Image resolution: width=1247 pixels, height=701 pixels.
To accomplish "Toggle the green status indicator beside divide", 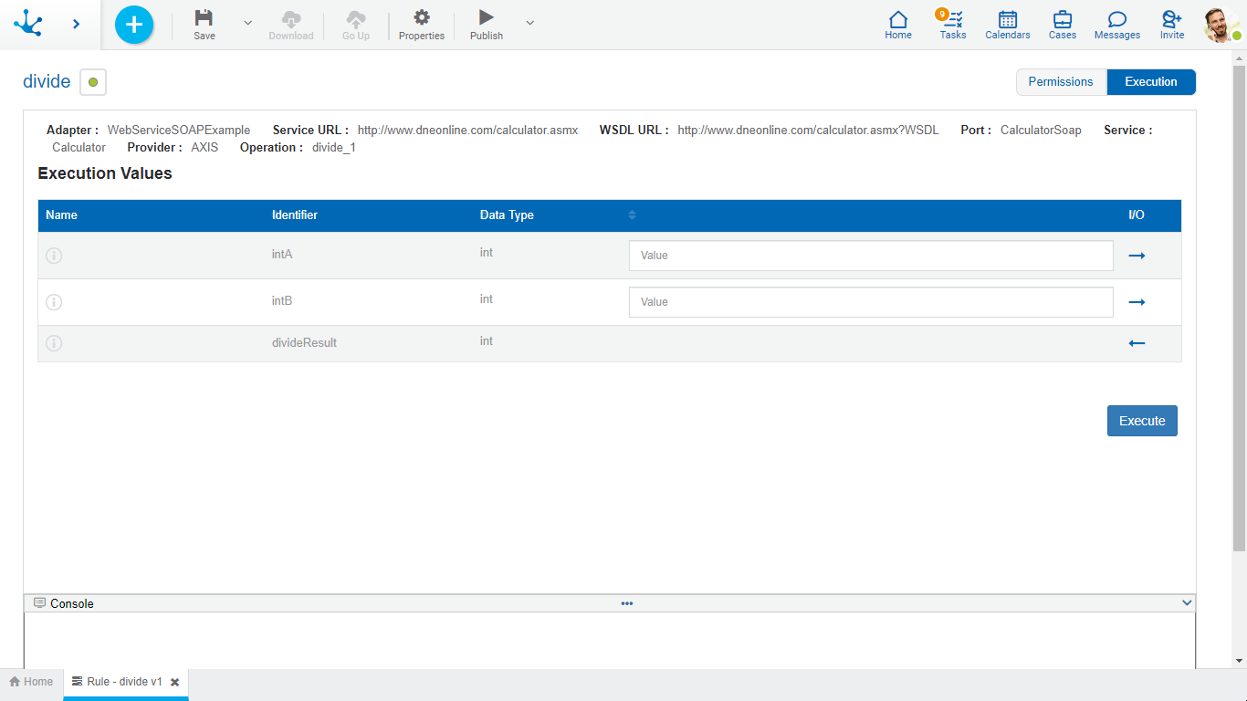I will tap(93, 82).
